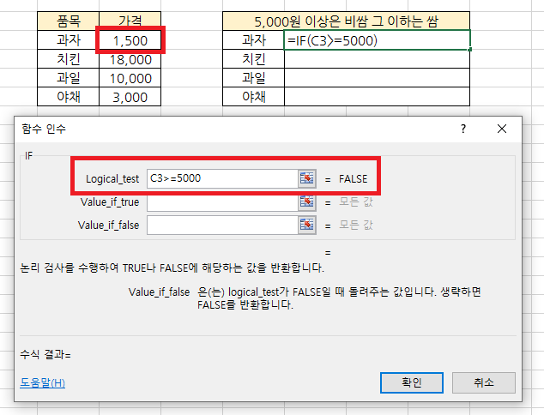Click the 취소 button
The image size is (544, 415).
(484, 382)
